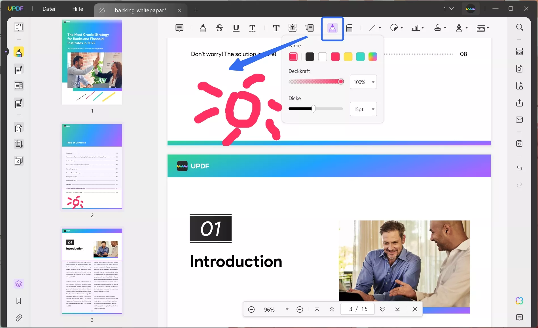Toggle the pencil drawing tool
Viewport: 538px width, 328px height.
click(x=332, y=28)
